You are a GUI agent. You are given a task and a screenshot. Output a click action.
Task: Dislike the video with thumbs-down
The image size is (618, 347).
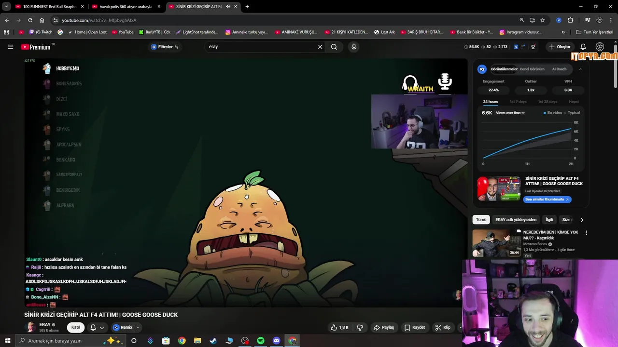[x=360, y=327]
